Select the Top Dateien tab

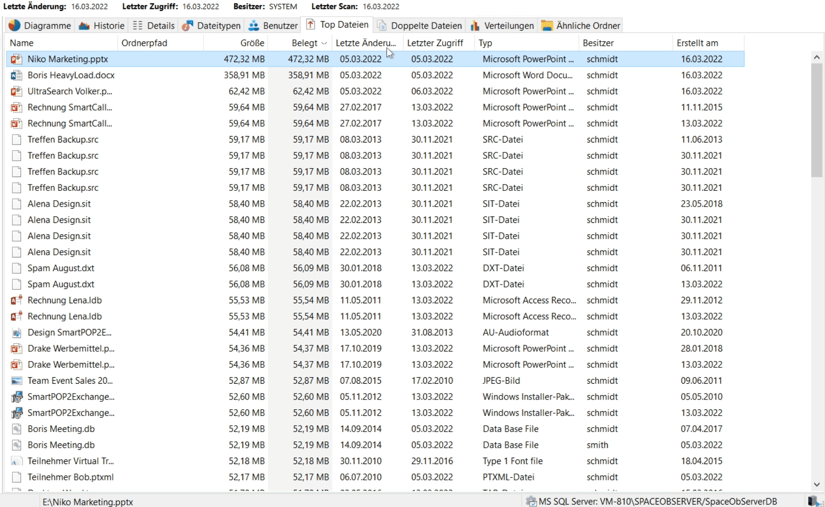[x=338, y=25]
